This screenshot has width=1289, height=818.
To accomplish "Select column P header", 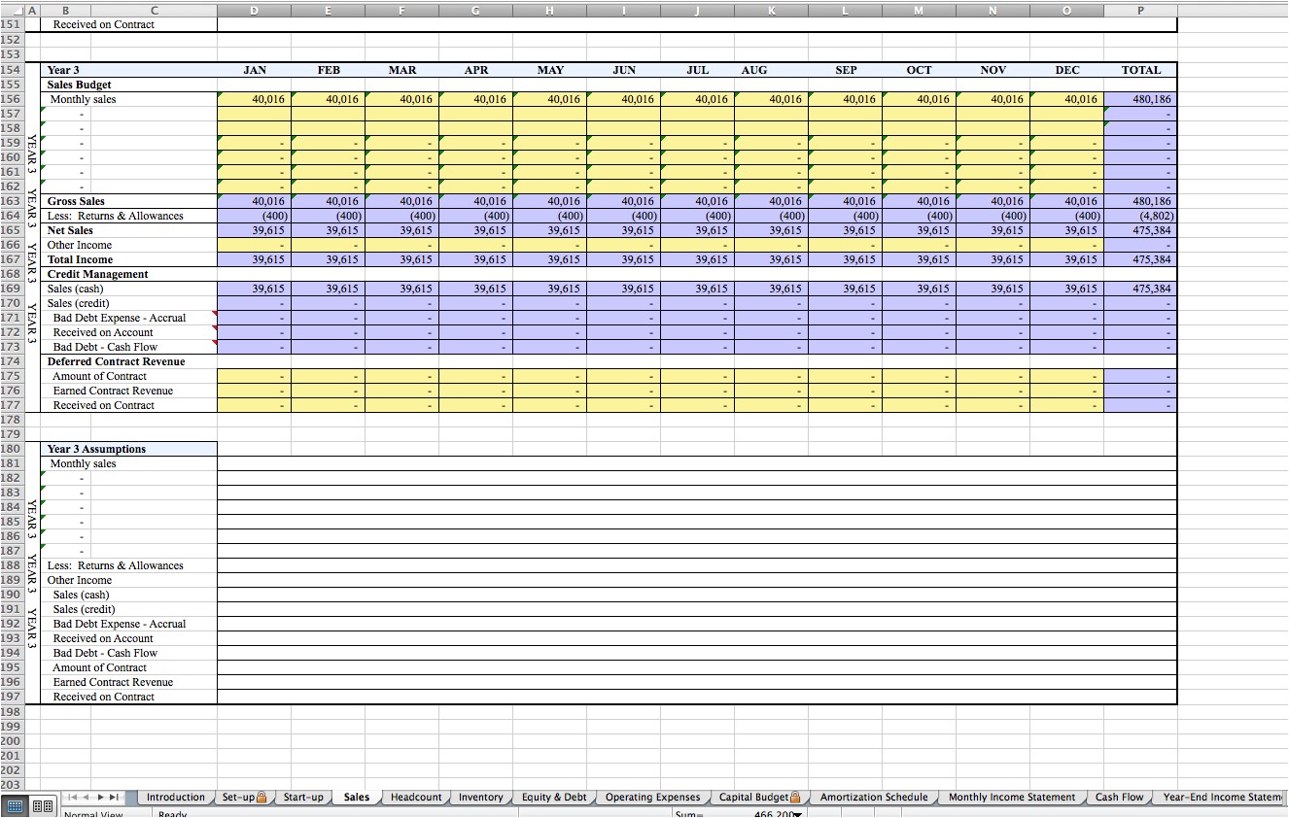I will [1140, 10].
